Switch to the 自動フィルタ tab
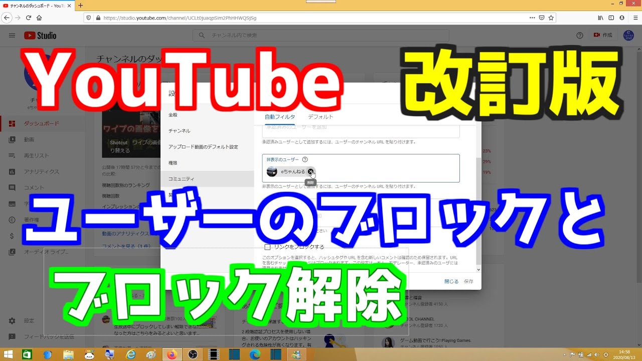Screen dimensions: 642x361 coord(279,116)
